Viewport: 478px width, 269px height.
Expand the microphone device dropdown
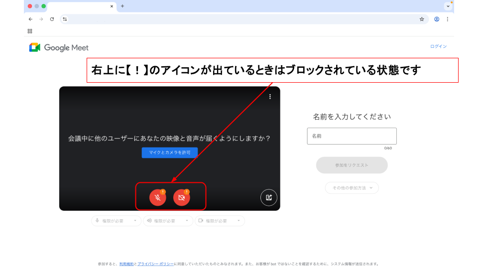click(116, 221)
